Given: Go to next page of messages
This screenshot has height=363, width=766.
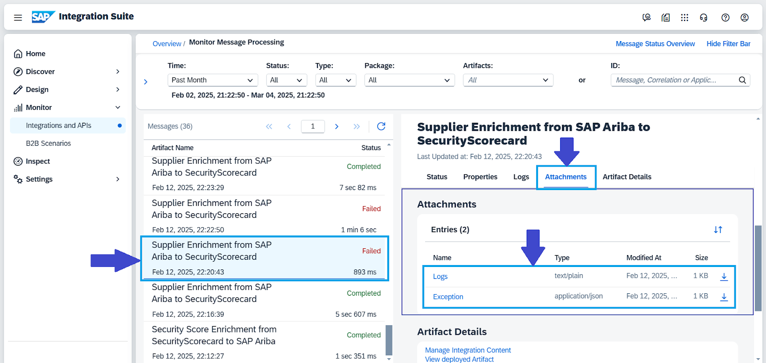Looking at the screenshot, I should [x=337, y=127].
